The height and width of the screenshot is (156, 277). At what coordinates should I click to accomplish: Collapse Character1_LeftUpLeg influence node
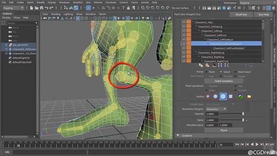click(x=196, y=26)
